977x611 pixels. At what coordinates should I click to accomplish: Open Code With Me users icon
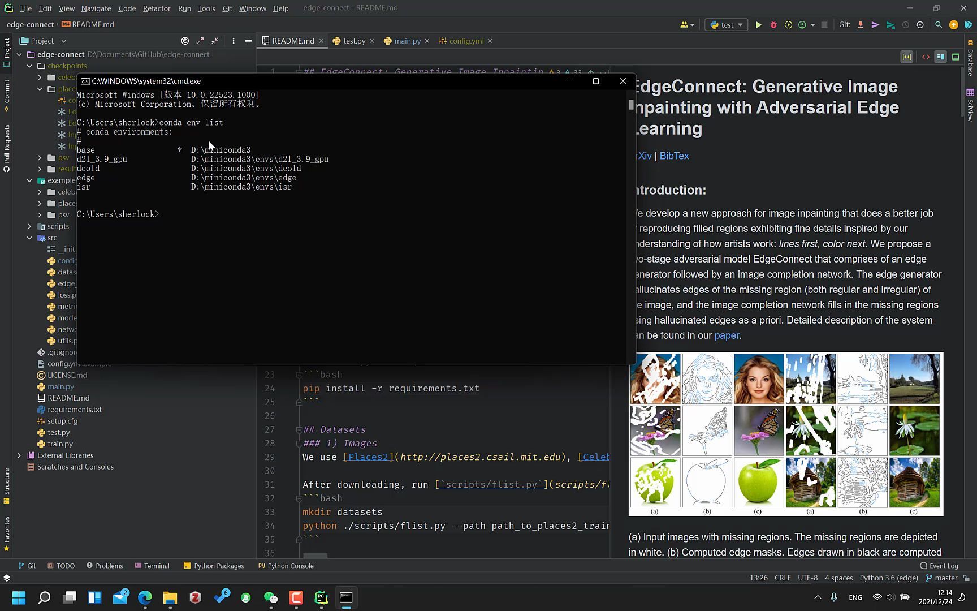pyautogui.click(x=687, y=25)
